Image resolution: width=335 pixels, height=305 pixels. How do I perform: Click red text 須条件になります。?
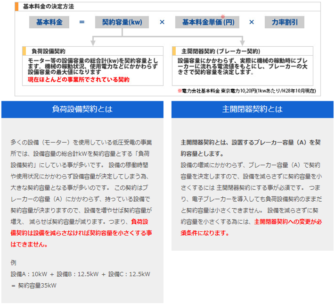pyautogui.click(x=204, y=233)
